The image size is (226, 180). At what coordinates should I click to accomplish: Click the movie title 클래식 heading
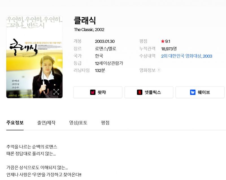(x=85, y=21)
